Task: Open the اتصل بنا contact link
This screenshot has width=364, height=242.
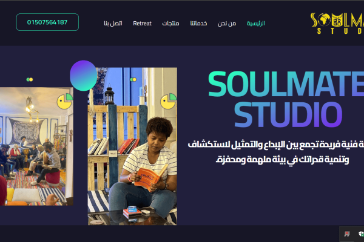Action: [113, 23]
